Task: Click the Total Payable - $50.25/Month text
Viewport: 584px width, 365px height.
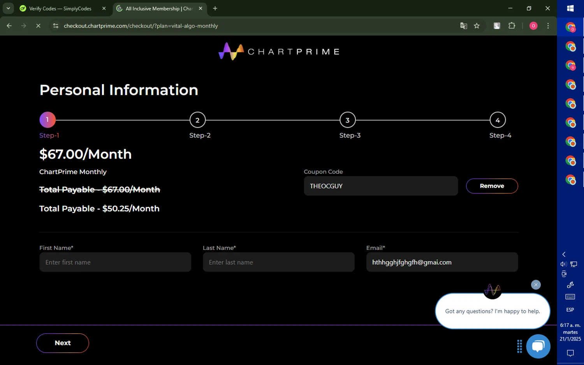Action: [99, 209]
